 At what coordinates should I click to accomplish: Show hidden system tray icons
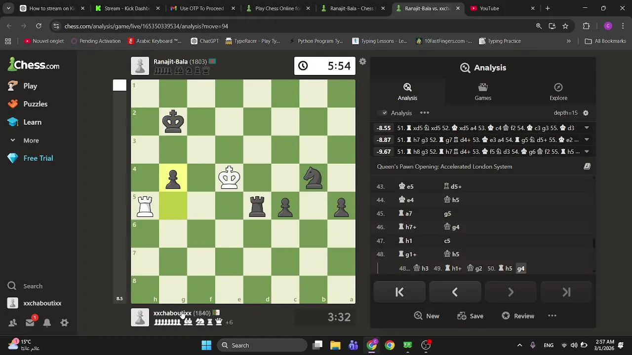519,345
